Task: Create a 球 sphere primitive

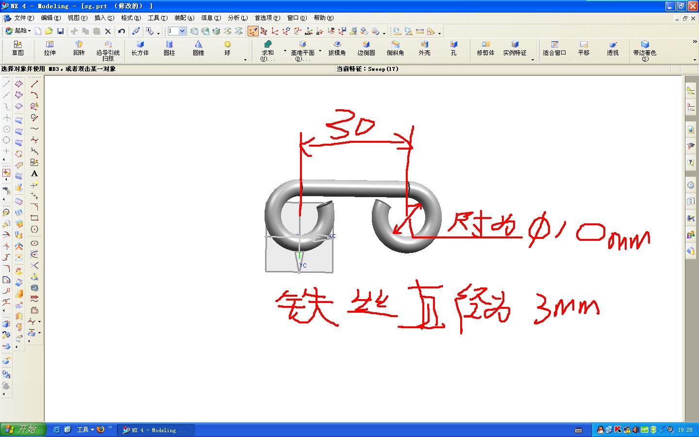Action: coord(227,48)
